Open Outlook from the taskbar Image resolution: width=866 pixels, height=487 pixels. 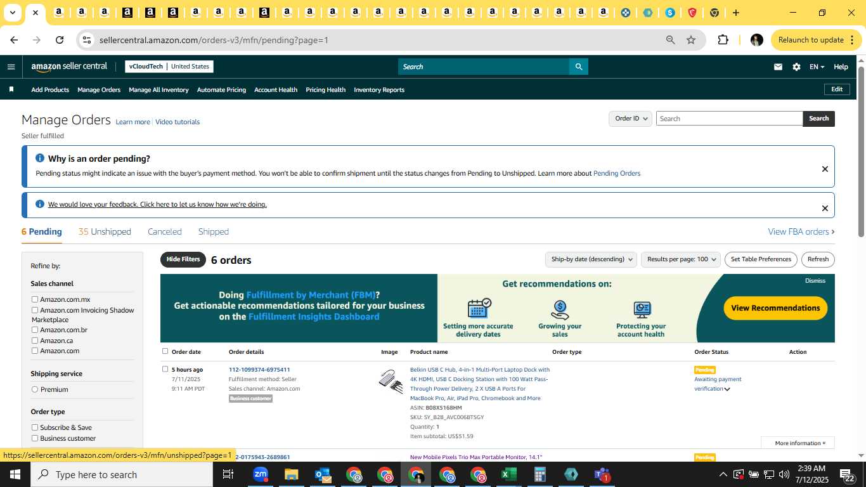pyautogui.click(x=323, y=474)
